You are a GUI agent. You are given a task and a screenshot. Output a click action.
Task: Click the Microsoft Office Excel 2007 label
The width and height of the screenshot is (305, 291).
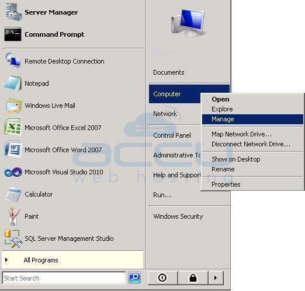(63, 128)
